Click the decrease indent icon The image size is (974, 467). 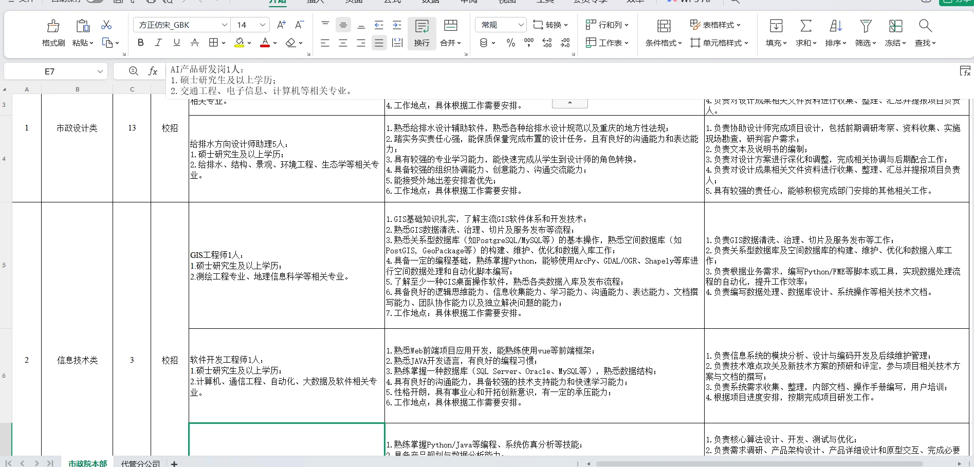(x=379, y=25)
